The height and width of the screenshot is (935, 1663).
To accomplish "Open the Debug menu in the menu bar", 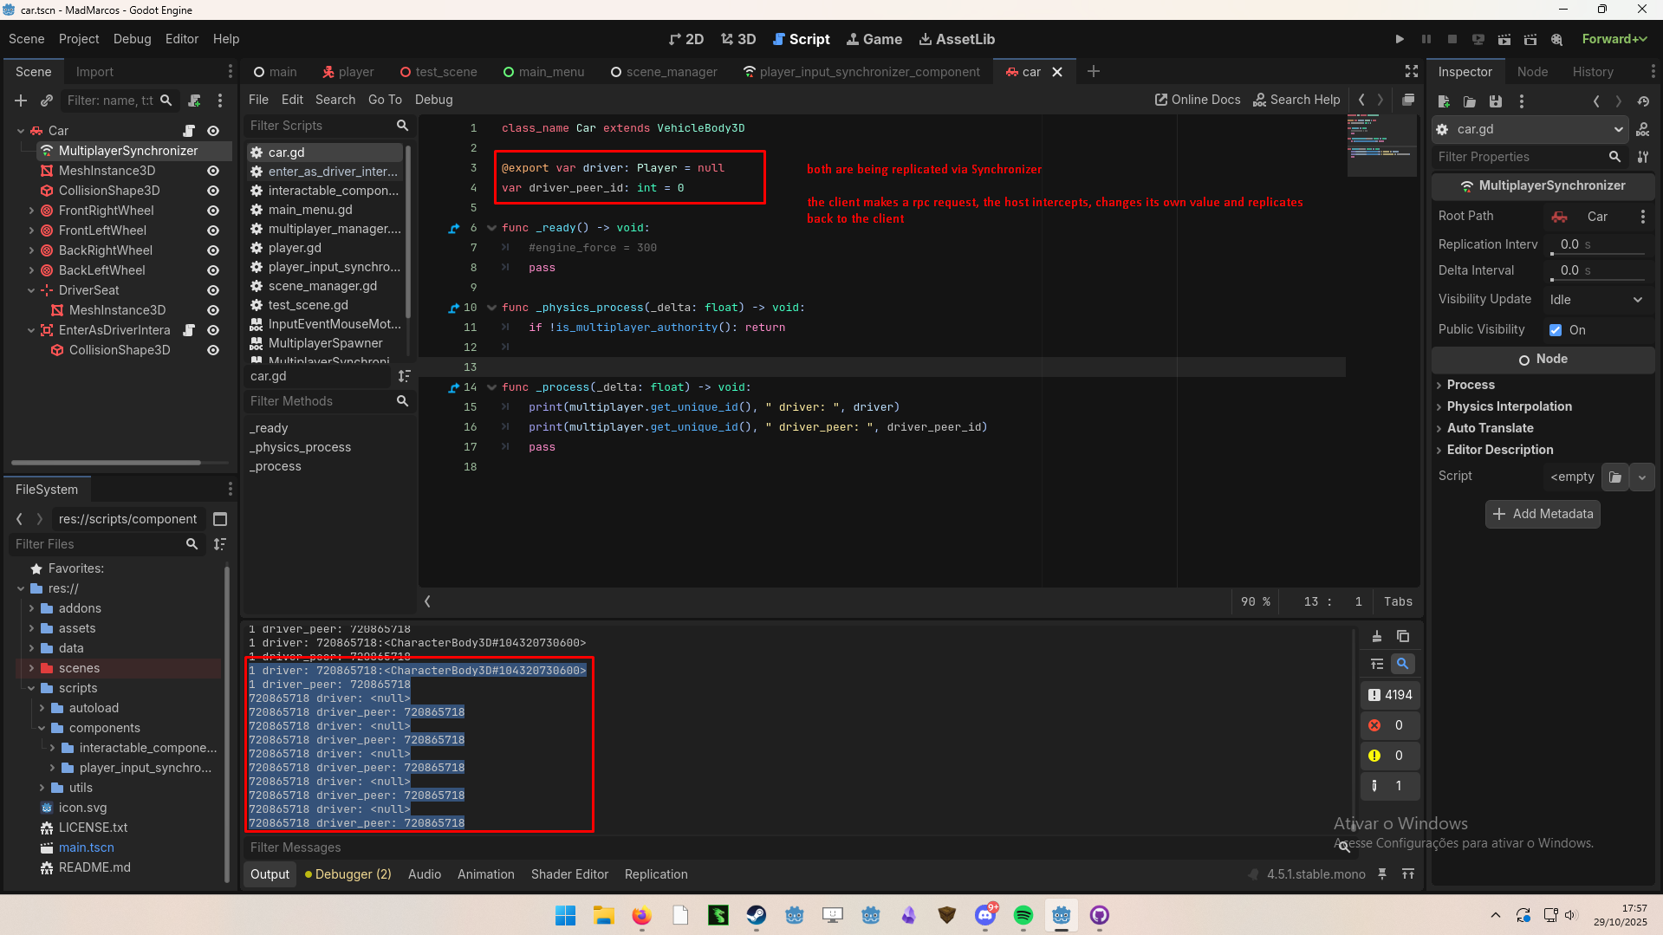I will click(x=132, y=39).
